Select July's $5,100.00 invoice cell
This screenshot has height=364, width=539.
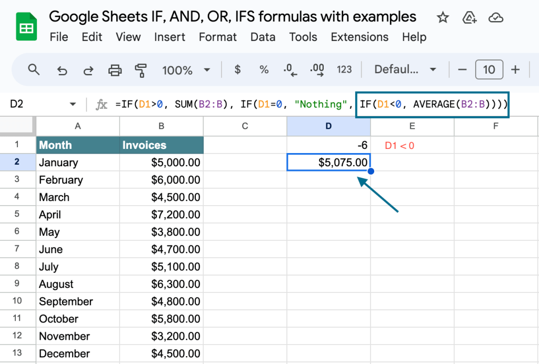pyautogui.click(x=161, y=267)
